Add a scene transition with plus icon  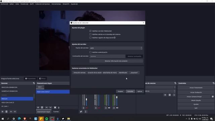click(x=165, y=95)
